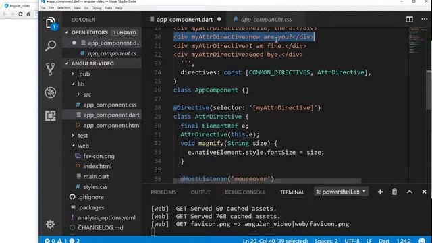Click the browser back arrow

[x=5, y=13]
